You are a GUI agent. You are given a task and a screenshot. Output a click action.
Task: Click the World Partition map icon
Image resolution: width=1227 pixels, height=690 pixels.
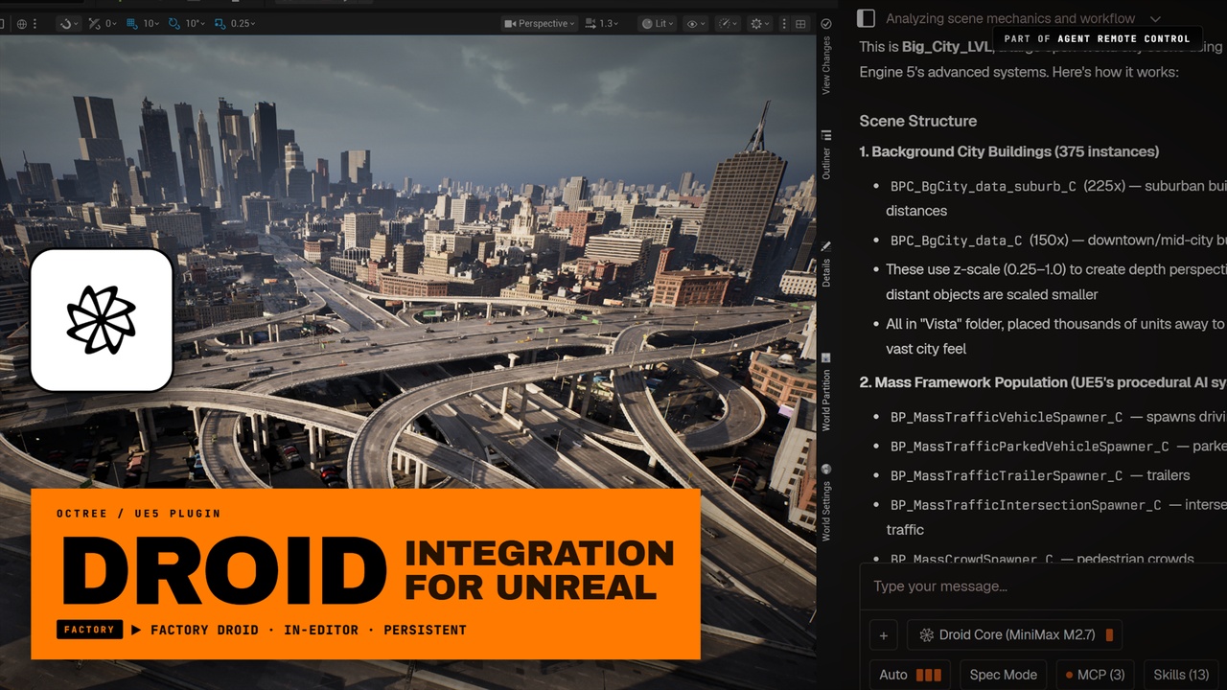(826, 357)
